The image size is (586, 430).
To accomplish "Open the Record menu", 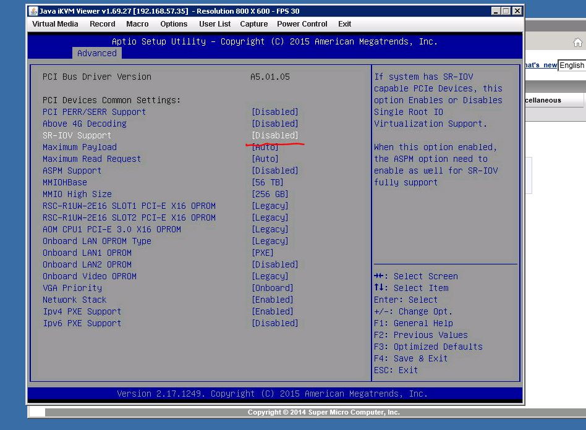I will point(103,24).
